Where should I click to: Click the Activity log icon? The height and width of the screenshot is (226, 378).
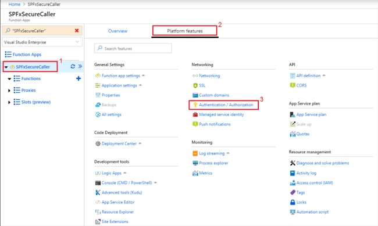coord(293,173)
